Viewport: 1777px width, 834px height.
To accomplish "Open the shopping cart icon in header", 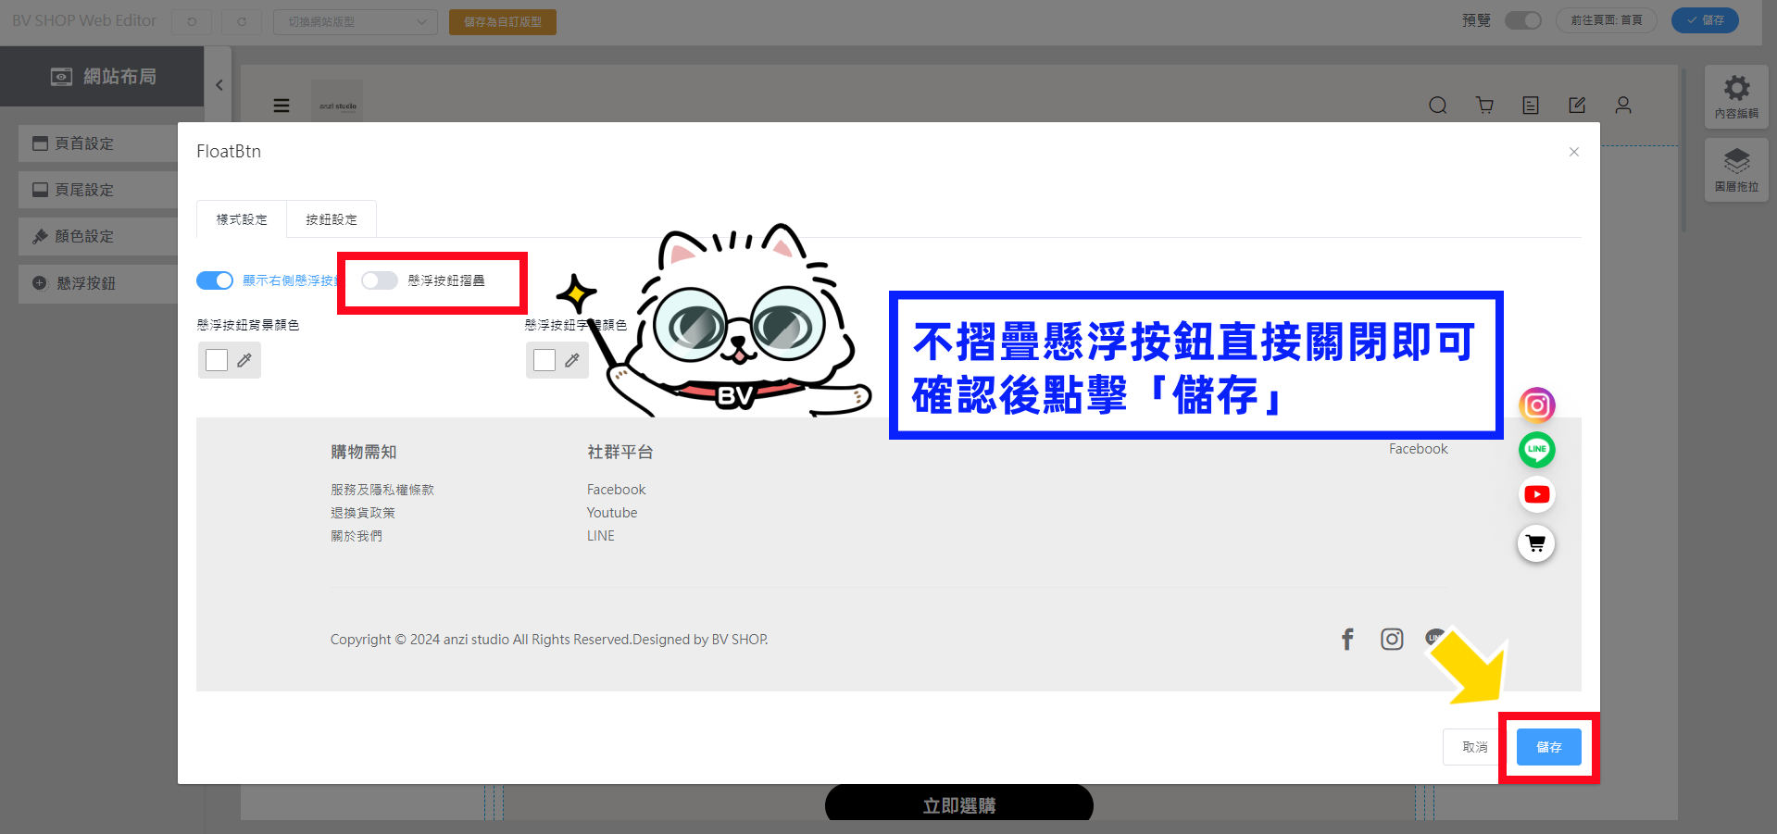I will 1484,106.
